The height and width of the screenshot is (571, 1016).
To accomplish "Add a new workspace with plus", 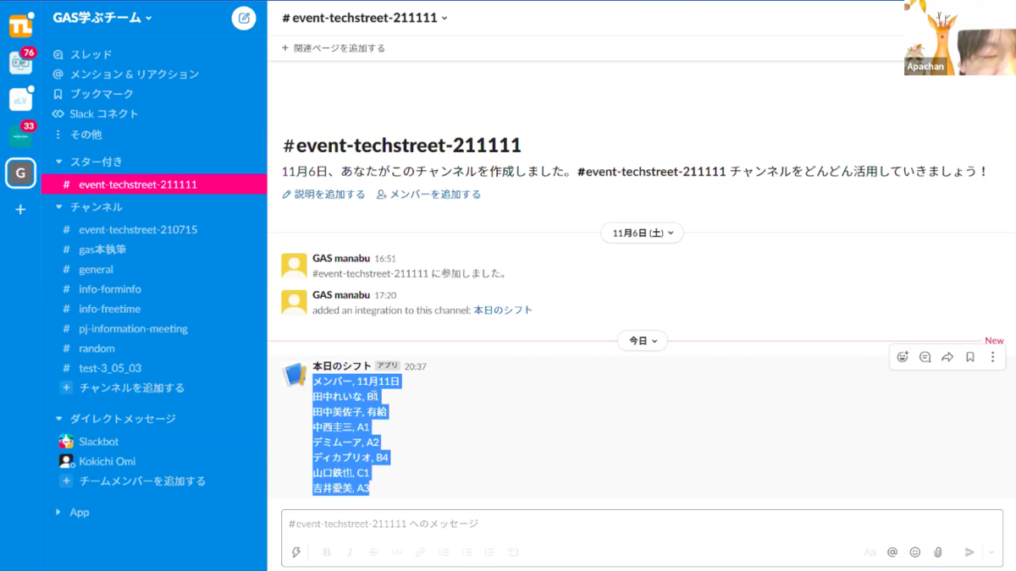I will 20,209.
